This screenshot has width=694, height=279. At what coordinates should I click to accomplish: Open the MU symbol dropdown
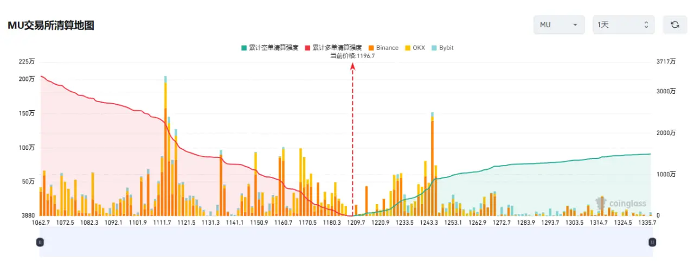[559, 24]
